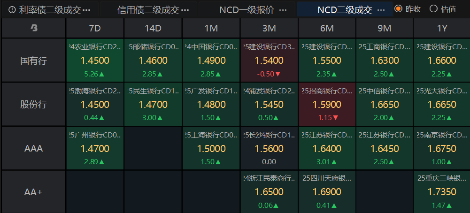This screenshot has width=470, height=213.
Task: Switch to the NCD一级报价 tab
Action: (x=247, y=10)
